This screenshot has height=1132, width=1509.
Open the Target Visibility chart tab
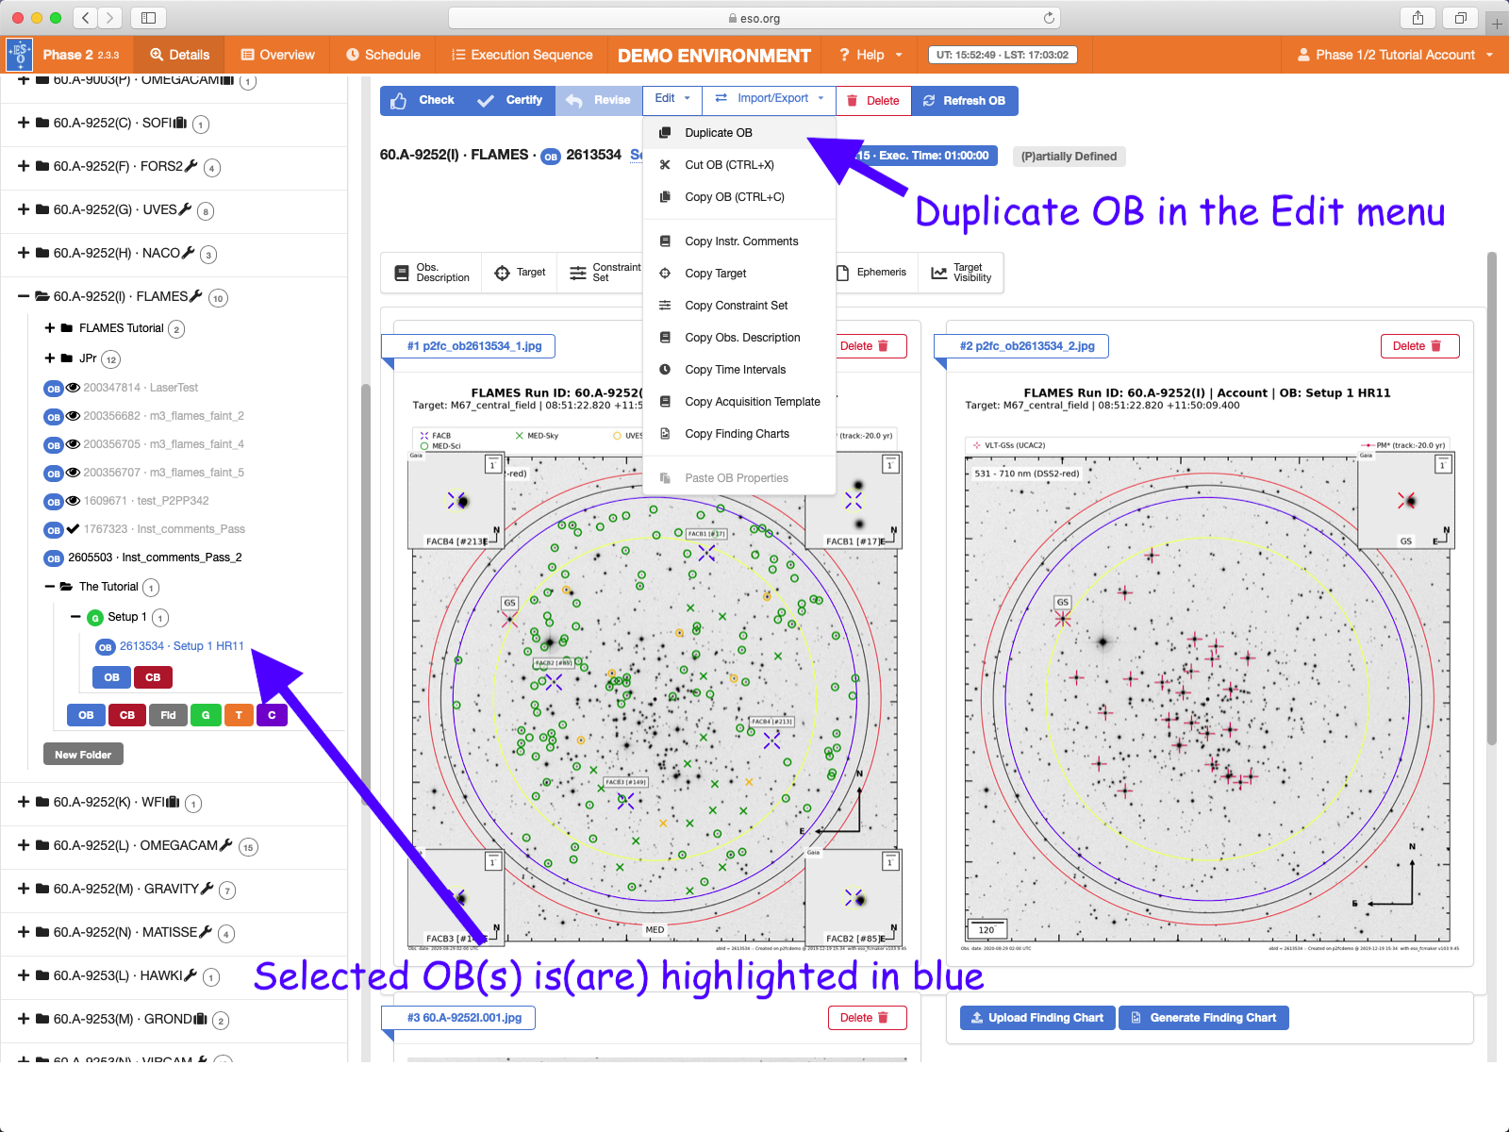pyautogui.click(x=961, y=273)
